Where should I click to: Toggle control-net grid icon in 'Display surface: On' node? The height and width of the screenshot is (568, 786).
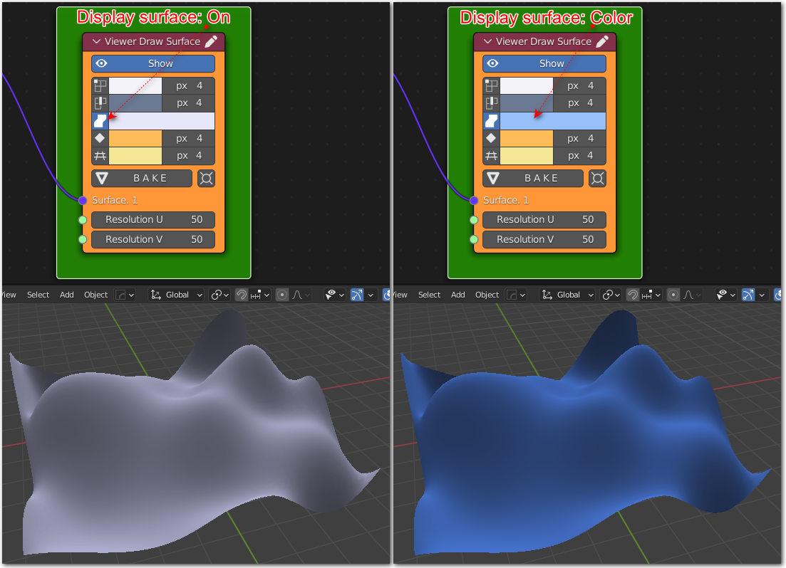(100, 156)
